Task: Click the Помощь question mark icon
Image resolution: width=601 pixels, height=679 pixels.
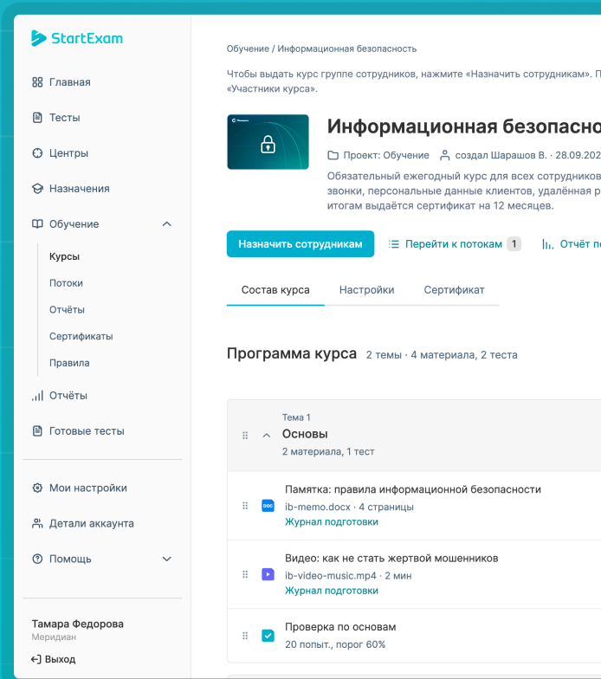Action: tap(38, 559)
